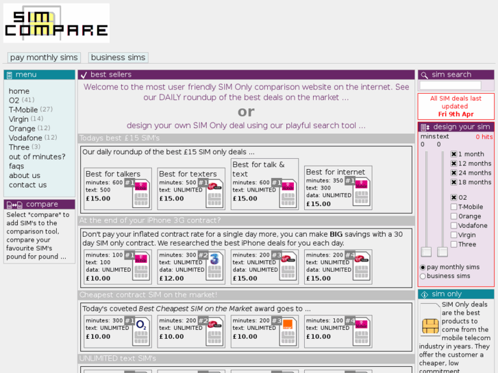Click the Todays best £15 SIM's heading
Viewport: 498px width, 373px height.
click(x=119, y=138)
